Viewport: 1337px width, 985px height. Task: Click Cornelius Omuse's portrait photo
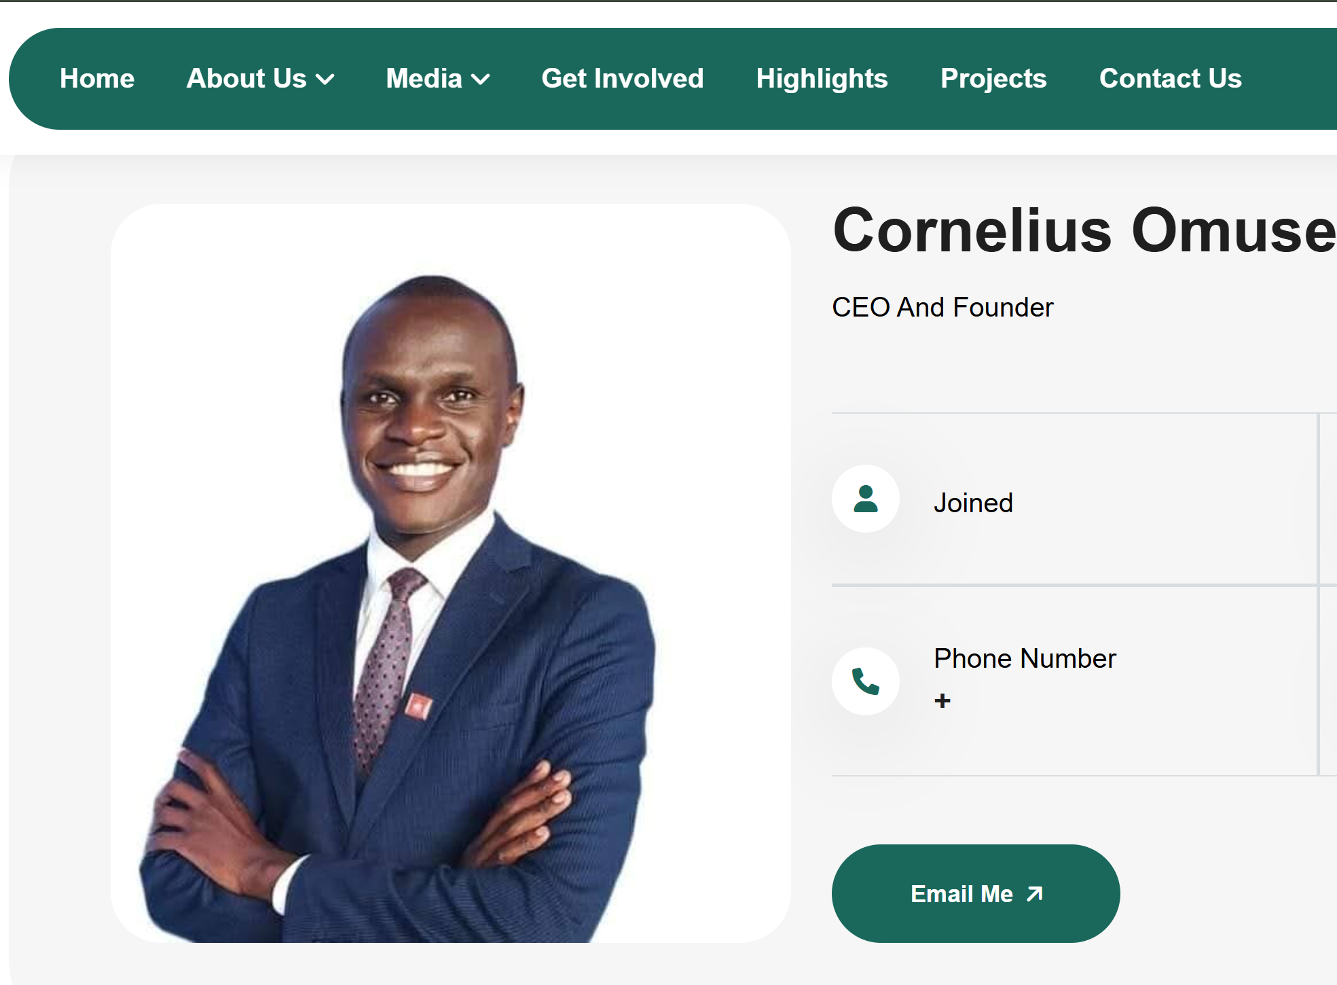pos(451,573)
